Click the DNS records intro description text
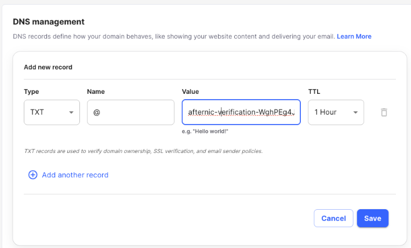 tap(173, 36)
